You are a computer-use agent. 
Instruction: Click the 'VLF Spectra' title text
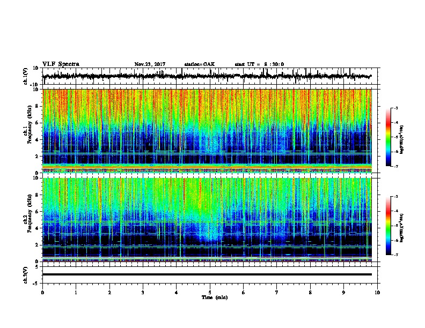click(61, 64)
